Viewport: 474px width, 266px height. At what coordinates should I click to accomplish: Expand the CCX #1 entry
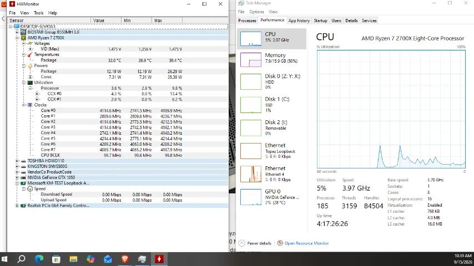37,99
